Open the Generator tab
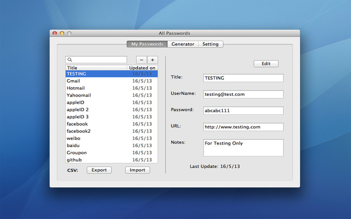The height and width of the screenshot is (219, 351). tap(183, 44)
